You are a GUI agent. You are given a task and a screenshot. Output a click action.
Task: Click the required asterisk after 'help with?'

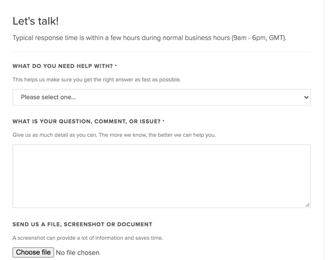(116, 66)
